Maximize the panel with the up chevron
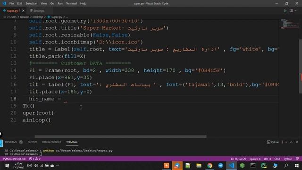 pyautogui.click(x=291, y=142)
